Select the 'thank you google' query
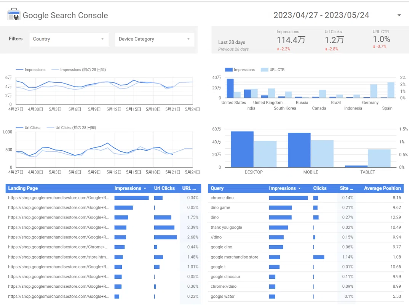This screenshot has width=409, height=305. coord(226,228)
